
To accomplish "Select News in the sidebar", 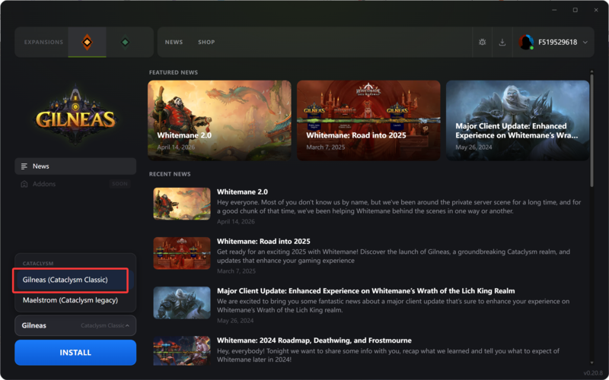I will [75, 166].
